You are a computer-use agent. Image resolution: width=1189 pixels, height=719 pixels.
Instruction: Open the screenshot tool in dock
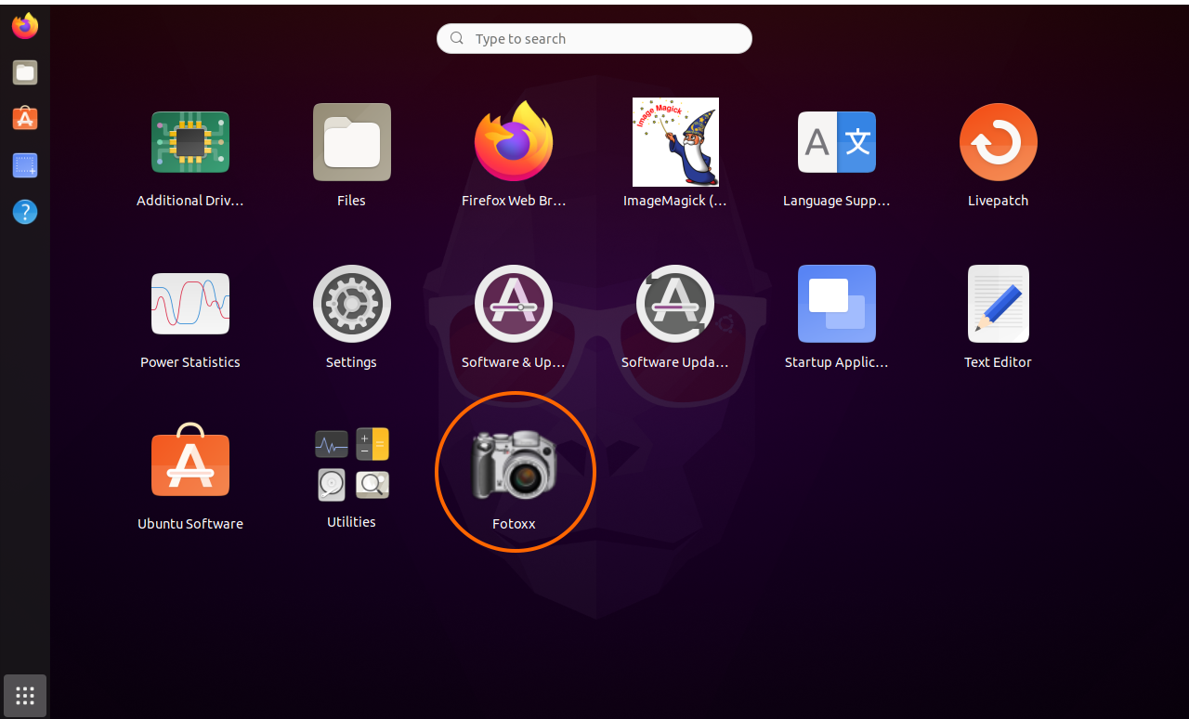pos(25,165)
